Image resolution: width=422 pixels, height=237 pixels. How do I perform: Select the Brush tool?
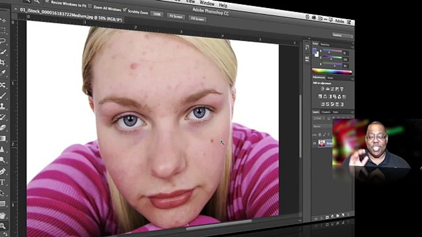3,95
